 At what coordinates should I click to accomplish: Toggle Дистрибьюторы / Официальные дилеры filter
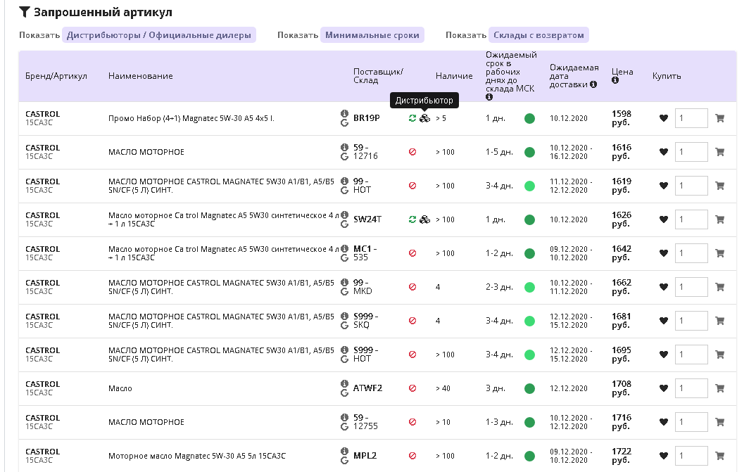(x=158, y=35)
